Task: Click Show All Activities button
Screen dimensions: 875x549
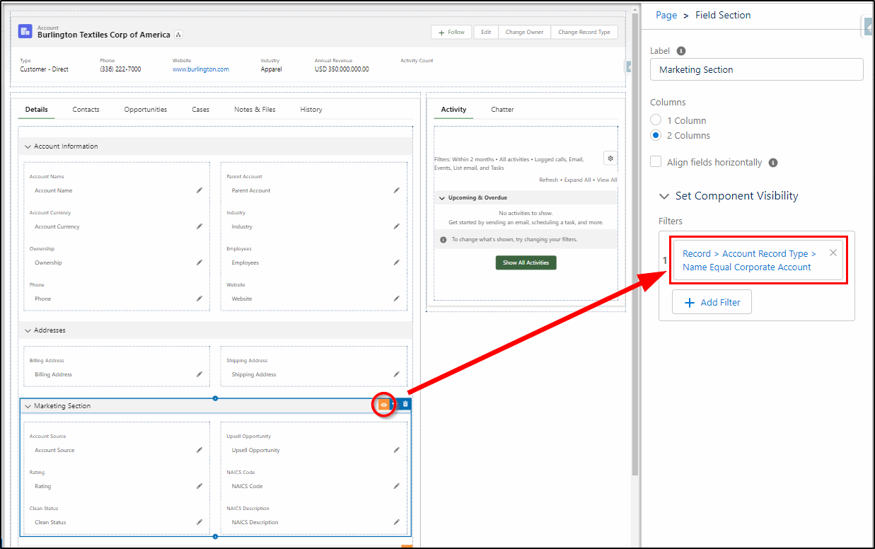Action: pos(526,262)
